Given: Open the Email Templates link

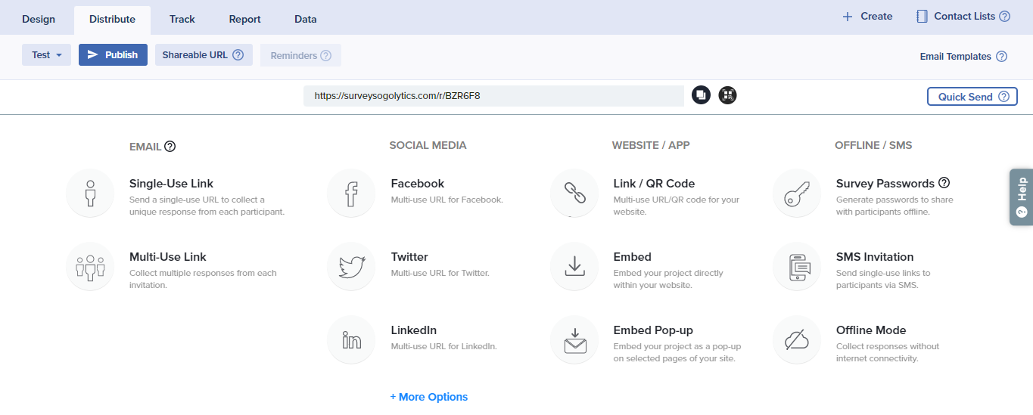Looking at the screenshot, I should [955, 57].
